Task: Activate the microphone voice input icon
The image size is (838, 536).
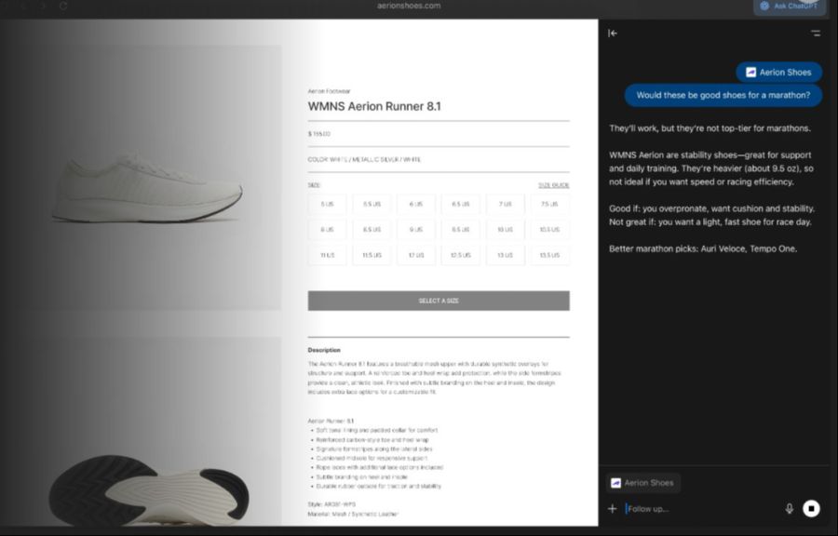Action: [789, 509]
